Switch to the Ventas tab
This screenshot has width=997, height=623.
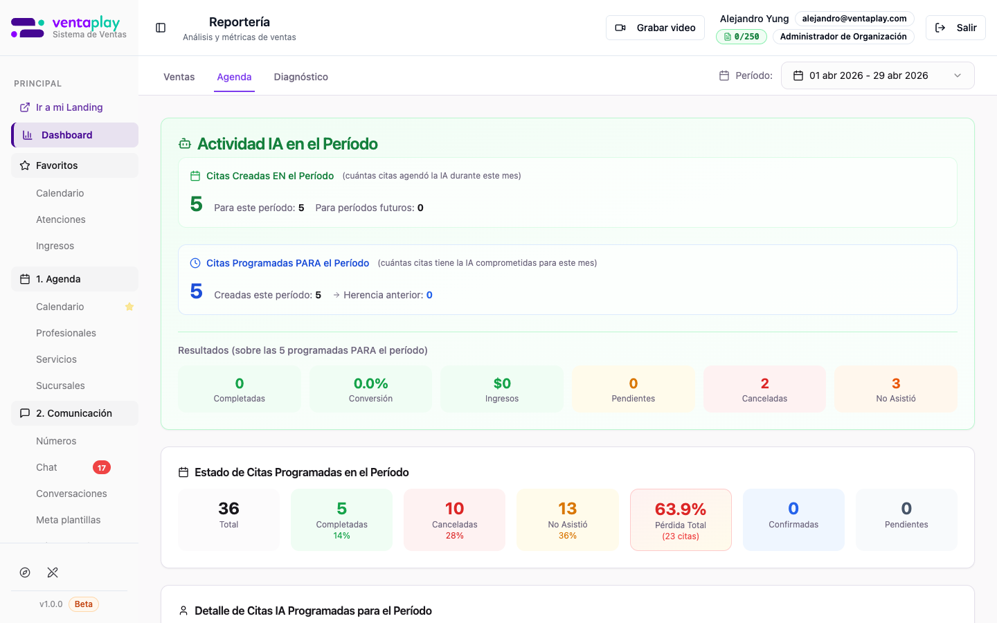click(179, 77)
